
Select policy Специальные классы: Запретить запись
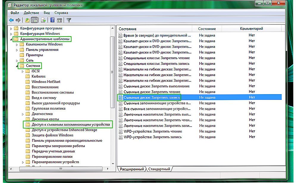tap(156, 64)
